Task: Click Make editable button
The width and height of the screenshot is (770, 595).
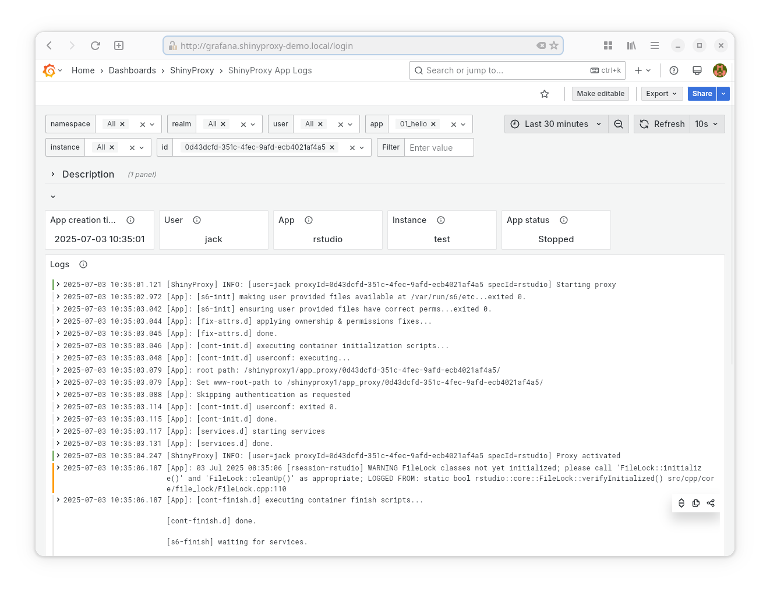Action: pyautogui.click(x=601, y=94)
